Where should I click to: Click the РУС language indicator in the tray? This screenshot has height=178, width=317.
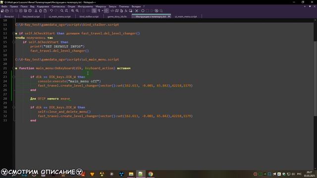(x=299, y=174)
